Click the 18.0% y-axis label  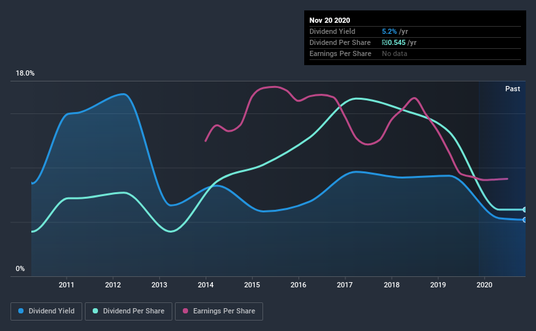25,74
